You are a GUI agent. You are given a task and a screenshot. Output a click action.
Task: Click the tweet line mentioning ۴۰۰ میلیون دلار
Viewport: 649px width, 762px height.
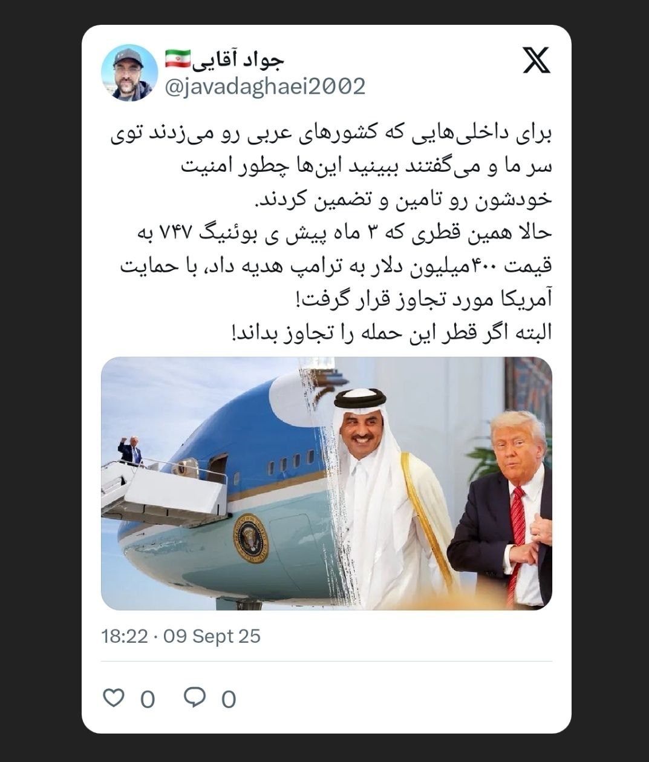click(x=336, y=266)
